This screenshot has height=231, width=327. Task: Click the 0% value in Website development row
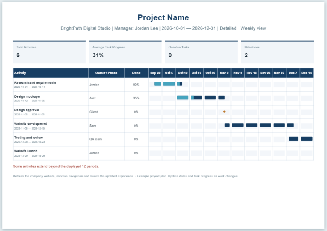click(x=136, y=126)
